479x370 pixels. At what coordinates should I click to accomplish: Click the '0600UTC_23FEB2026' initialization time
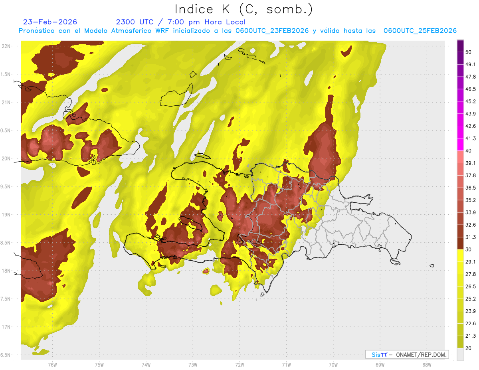272,31
